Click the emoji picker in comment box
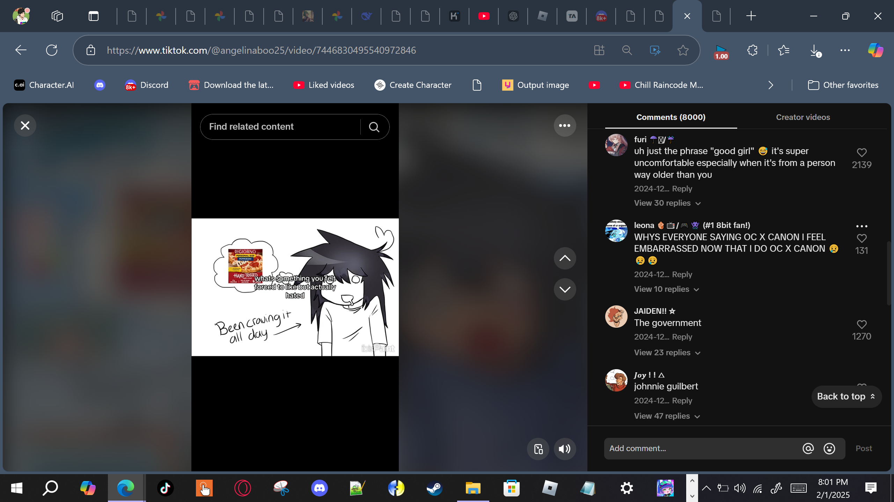This screenshot has height=502, width=894. pos(829,449)
